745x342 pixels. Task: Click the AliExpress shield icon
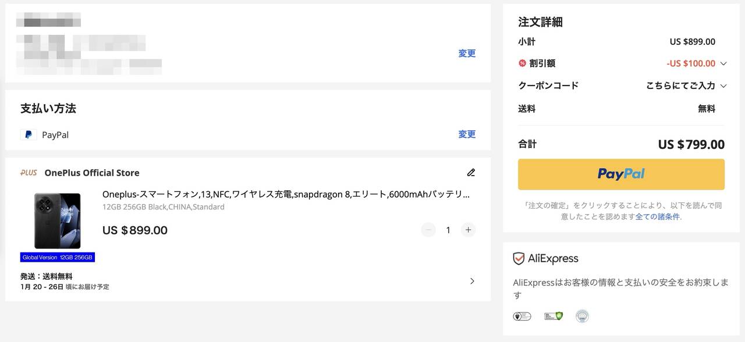pyautogui.click(x=519, y=259)
